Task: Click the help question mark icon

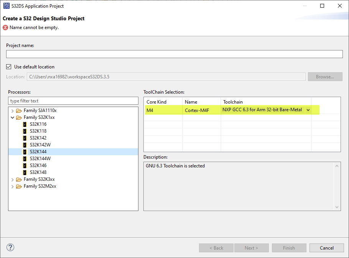Action: (10, 248)
